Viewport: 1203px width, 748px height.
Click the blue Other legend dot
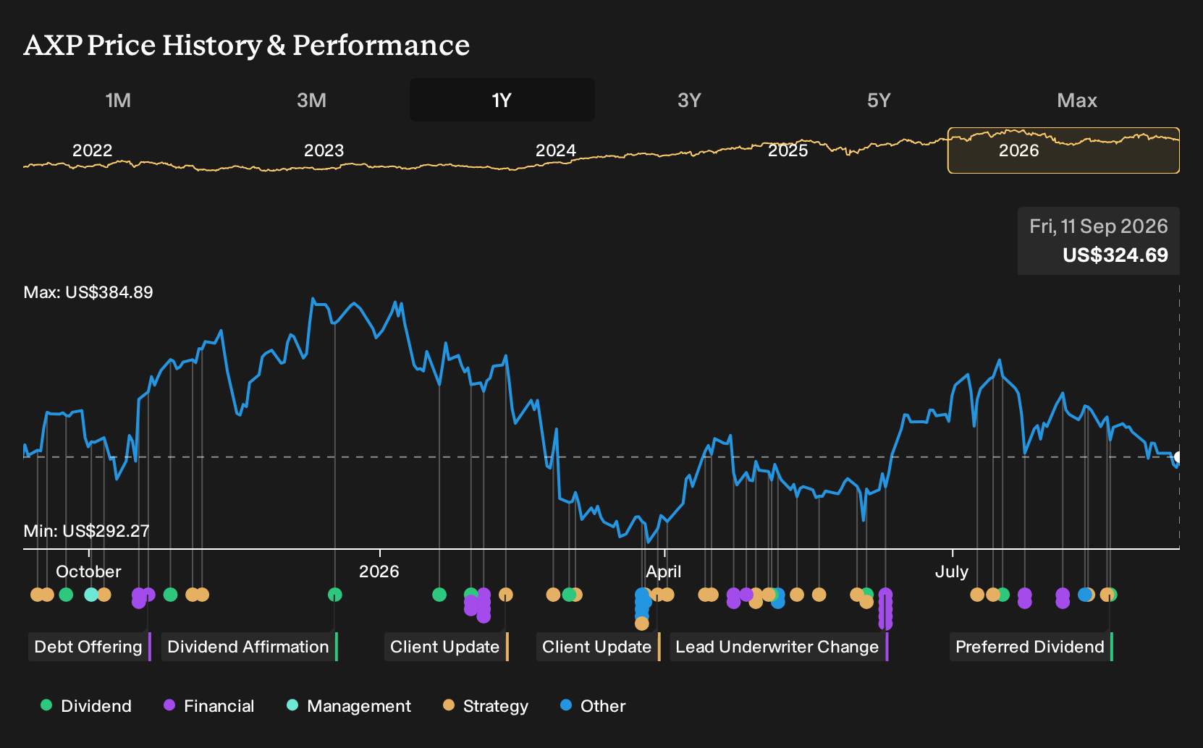(x=566, y=705)
